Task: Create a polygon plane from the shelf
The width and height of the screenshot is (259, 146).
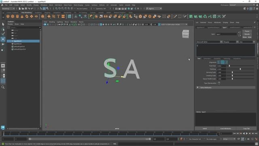Action: pos(32,16)
